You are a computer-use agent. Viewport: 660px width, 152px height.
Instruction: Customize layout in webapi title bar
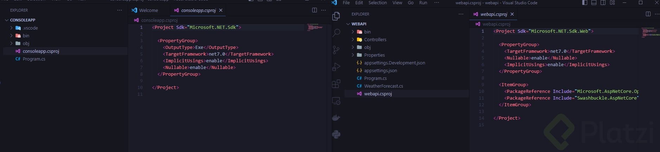[613, 2]
